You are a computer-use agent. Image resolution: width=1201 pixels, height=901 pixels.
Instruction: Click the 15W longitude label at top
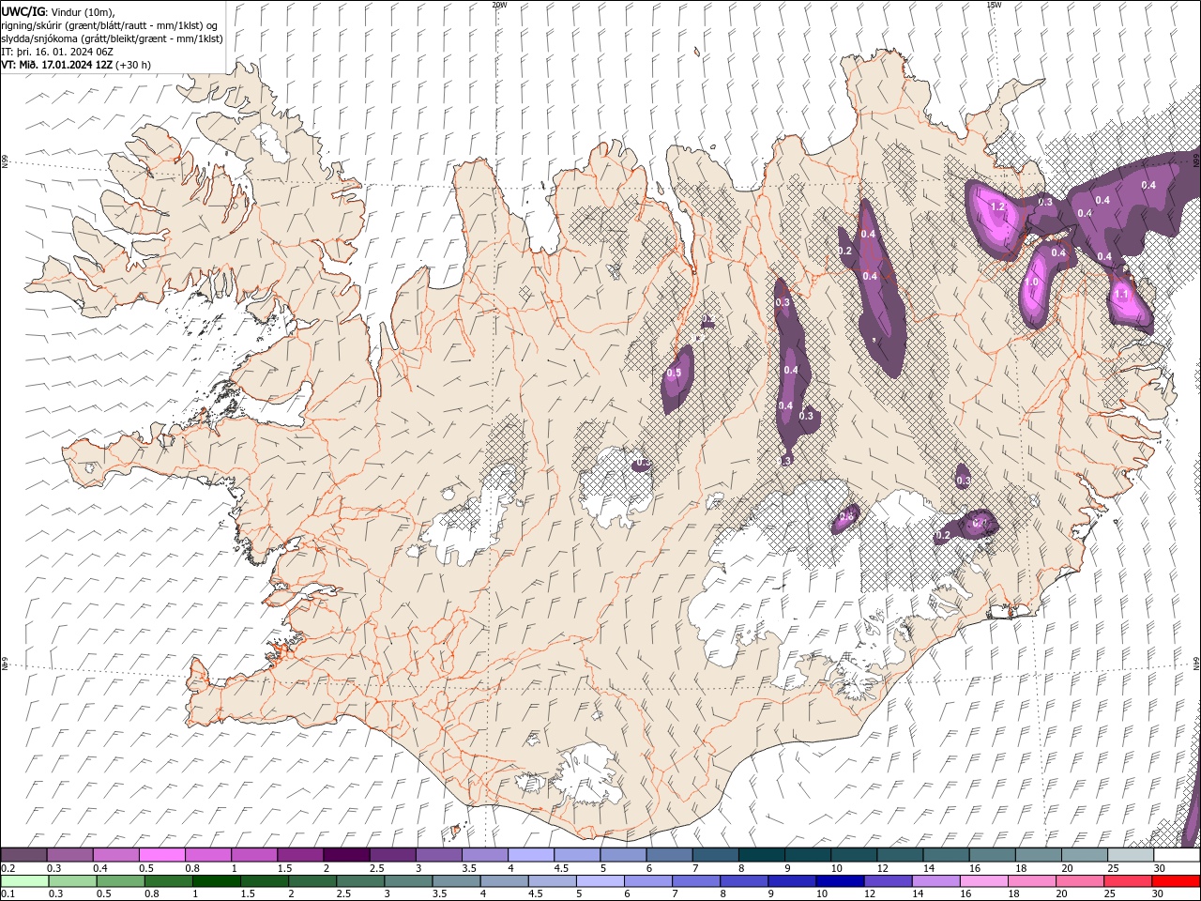[x=994, y=5]
